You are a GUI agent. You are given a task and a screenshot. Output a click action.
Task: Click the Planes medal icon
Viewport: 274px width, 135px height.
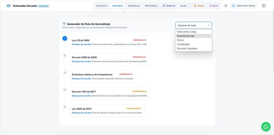[195, 6]
